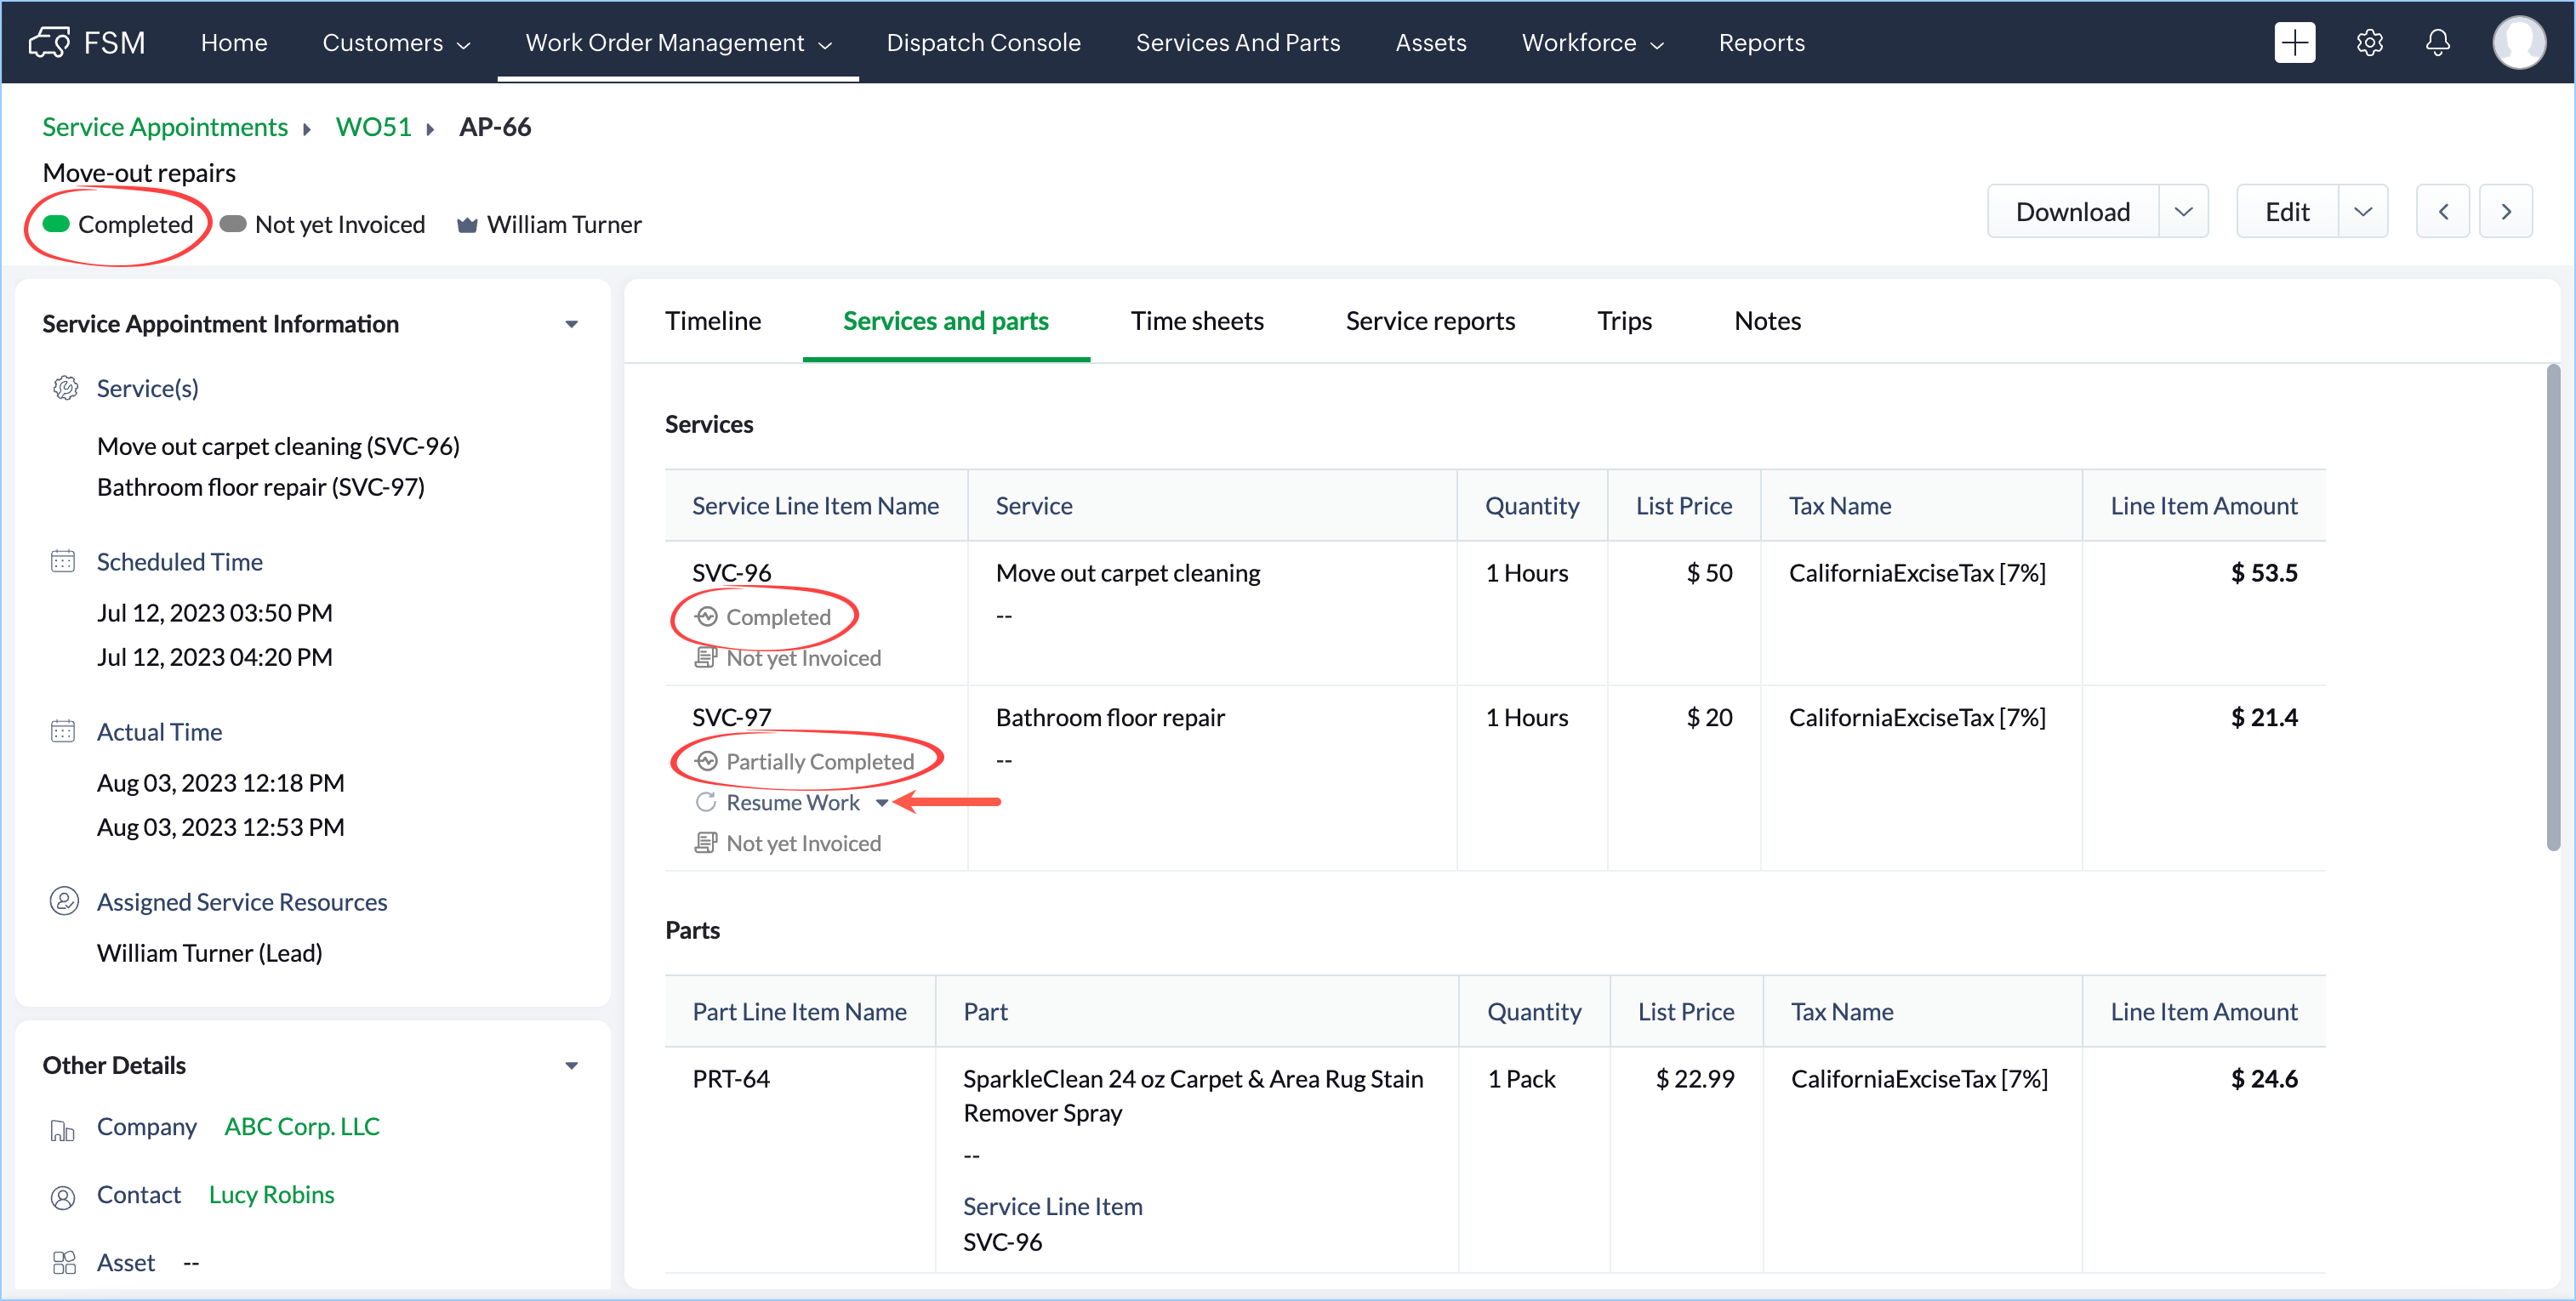Open the notifications bell icon

click(2438, 42)
